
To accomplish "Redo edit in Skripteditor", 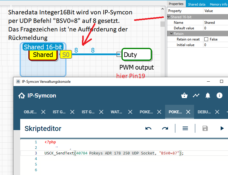I will [165, 128].
